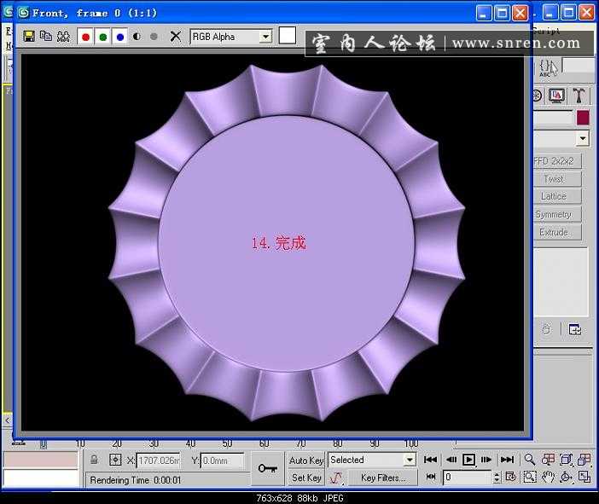Viewport: 599px width, 504px height.
Task: Apply the Twist modifier
Action: click(x=554, y=179)
